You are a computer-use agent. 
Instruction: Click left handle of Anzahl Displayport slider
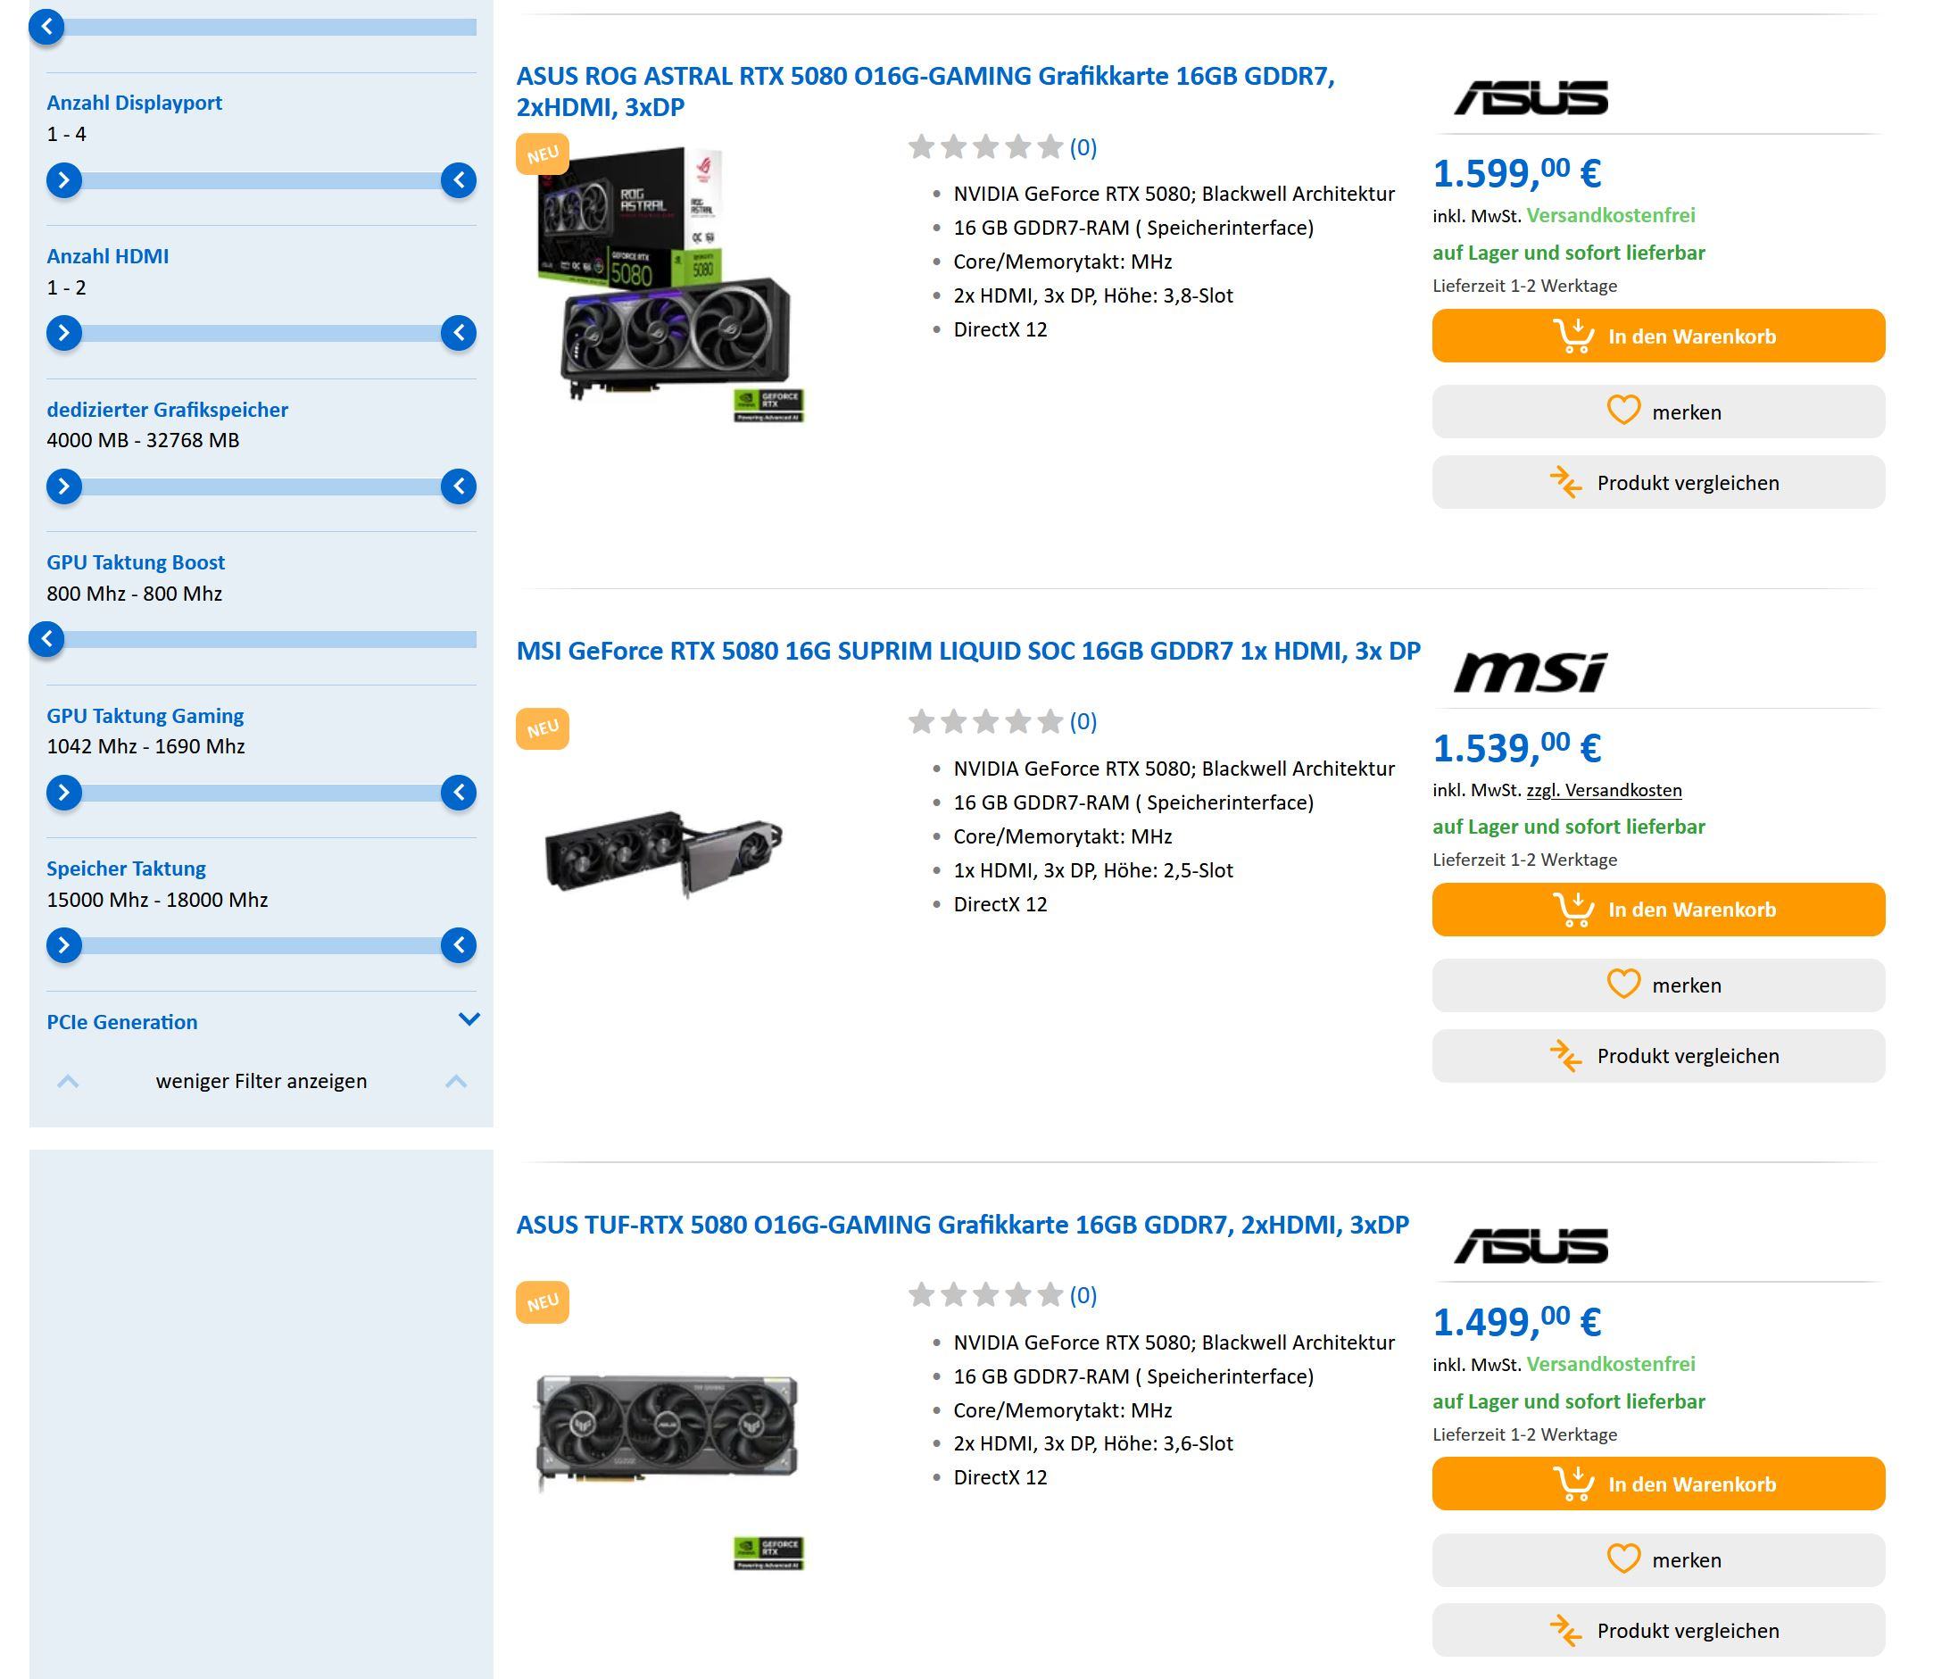point(64,179)
